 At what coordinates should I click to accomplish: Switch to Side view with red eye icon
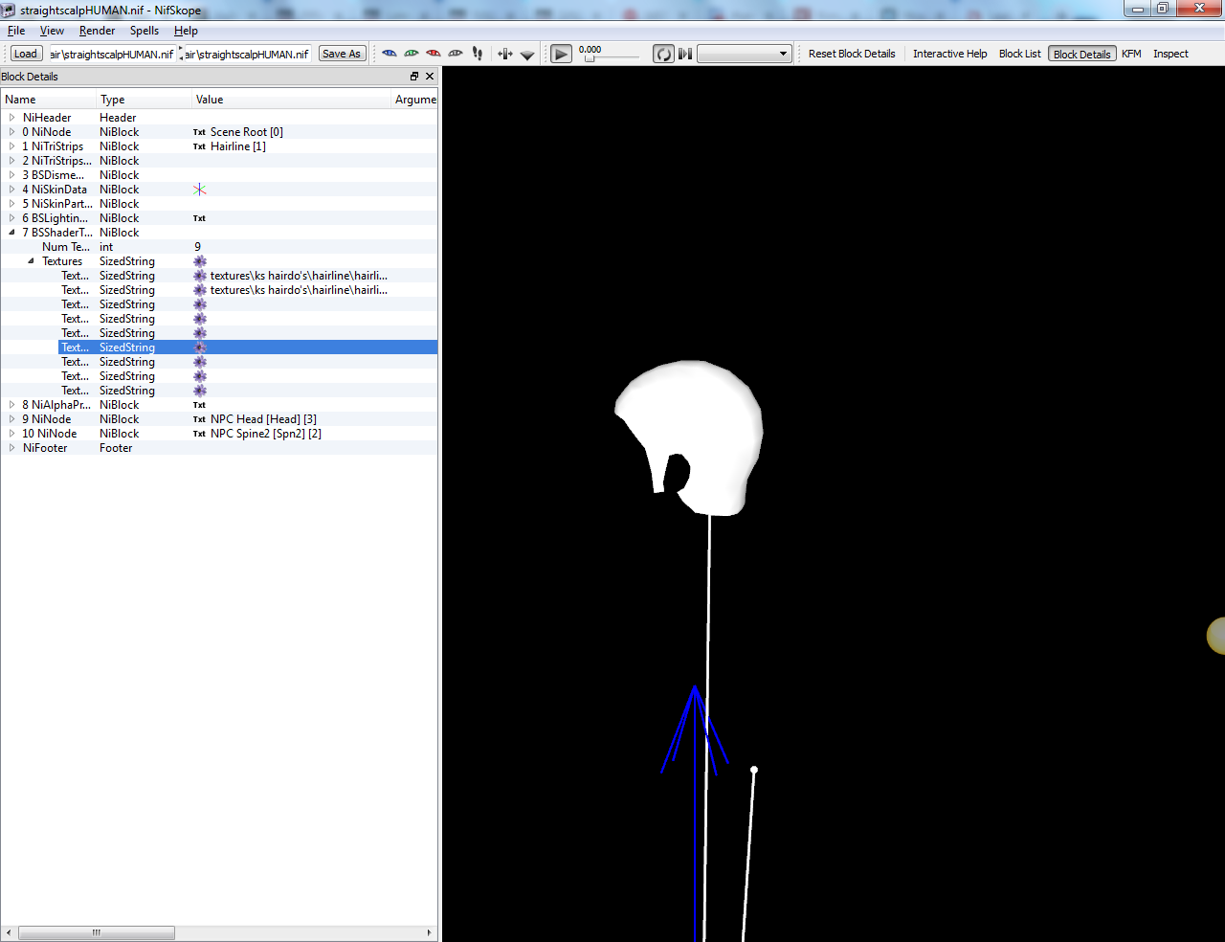click(x=433, y=54)
